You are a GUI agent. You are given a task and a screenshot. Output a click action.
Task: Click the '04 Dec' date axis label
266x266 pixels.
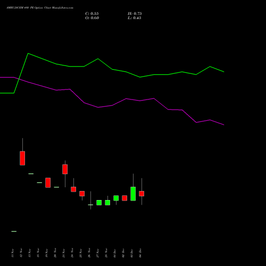140,253
